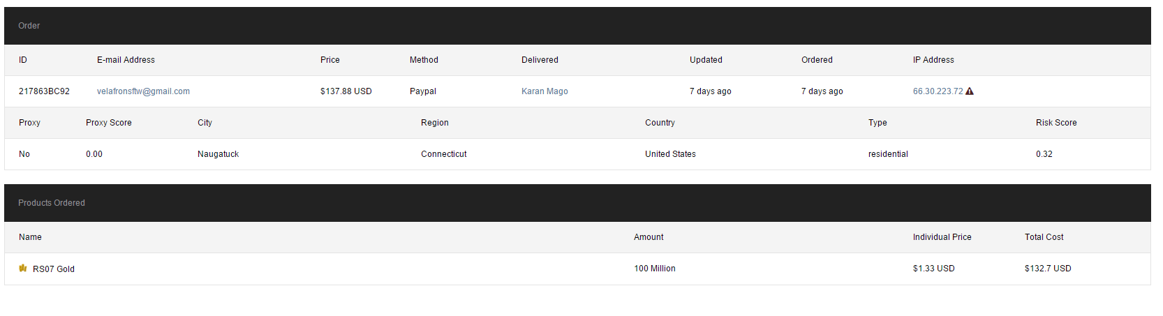Click the $137.88 USD price value

click(x=346, y=91)
